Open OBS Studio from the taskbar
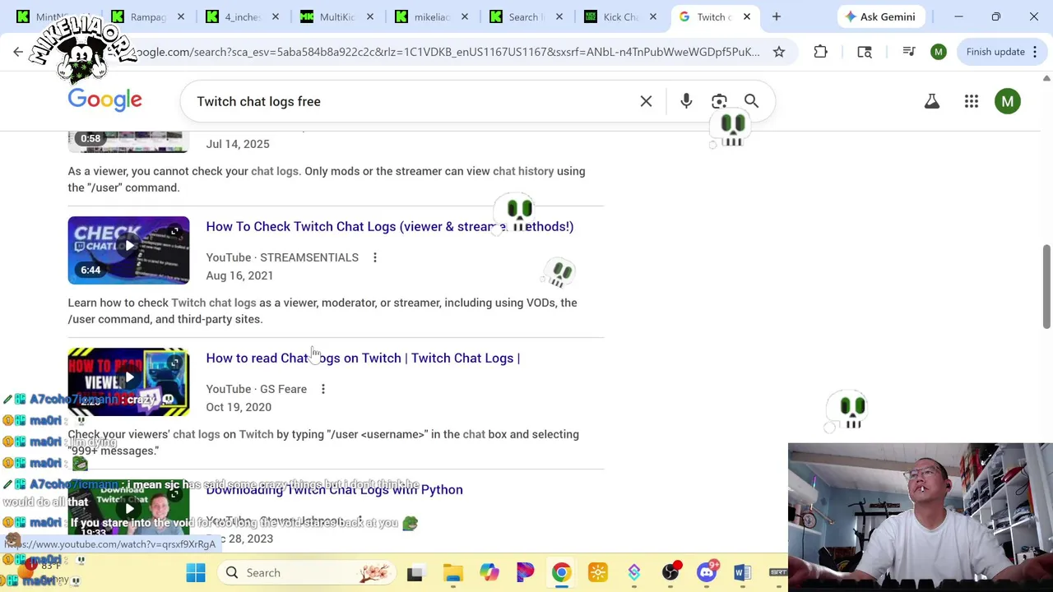This screenshot has height=592, width=1053. 670,572
